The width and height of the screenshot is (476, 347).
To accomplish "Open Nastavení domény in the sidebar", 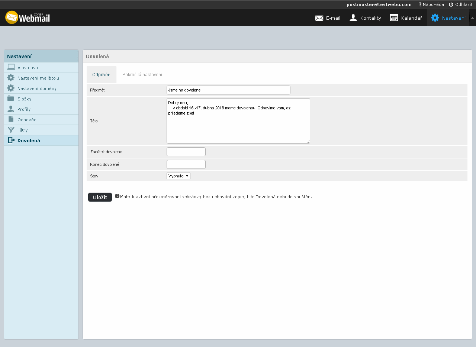I will [37, 89].
